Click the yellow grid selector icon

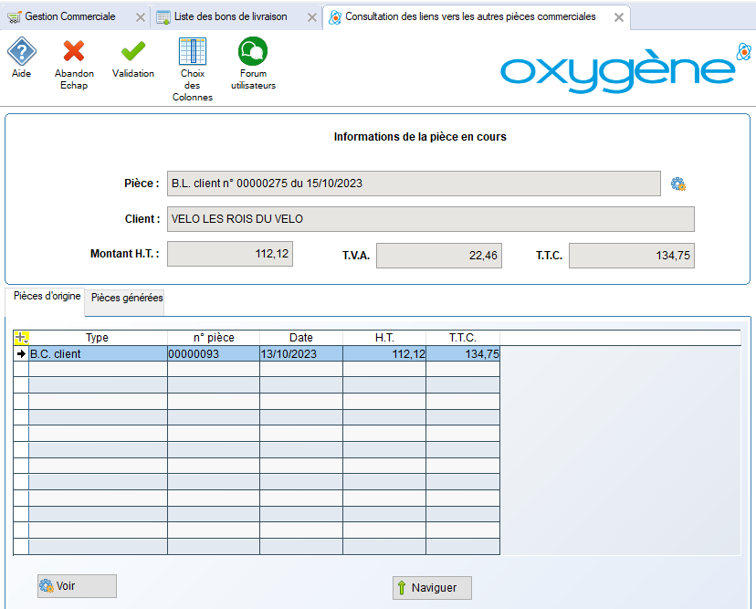click(21, 338)
